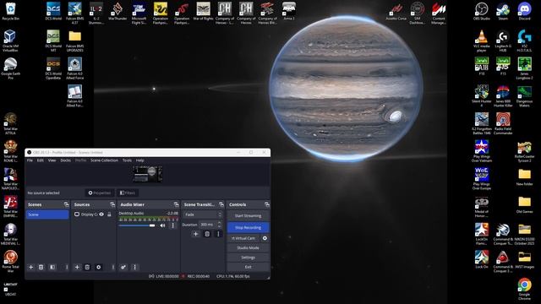Click Start Streaming button

click(x=248, y=216)
